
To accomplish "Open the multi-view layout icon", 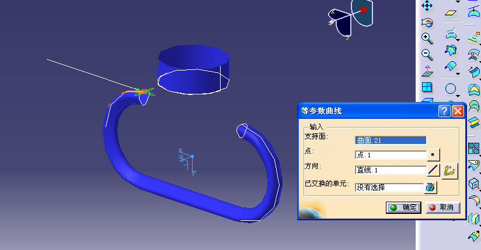I will (x=427, y=87).
